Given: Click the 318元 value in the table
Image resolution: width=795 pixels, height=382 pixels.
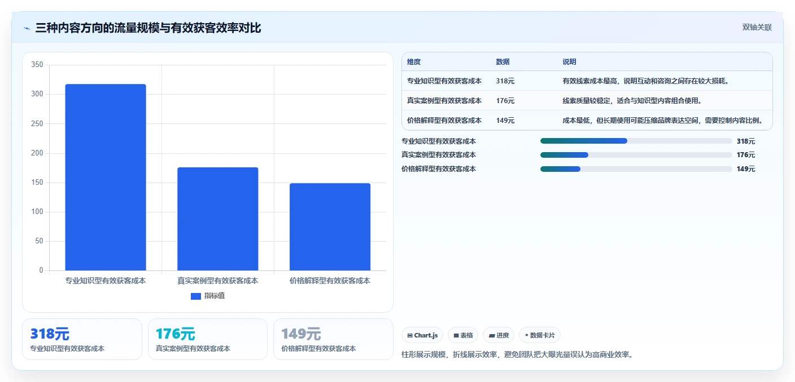Looking at the screenshot, I should tap(505, 81).
